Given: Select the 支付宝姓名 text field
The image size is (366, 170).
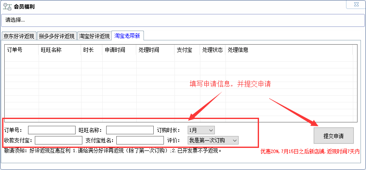Looking at the screenshot, I should pos(140,140).
